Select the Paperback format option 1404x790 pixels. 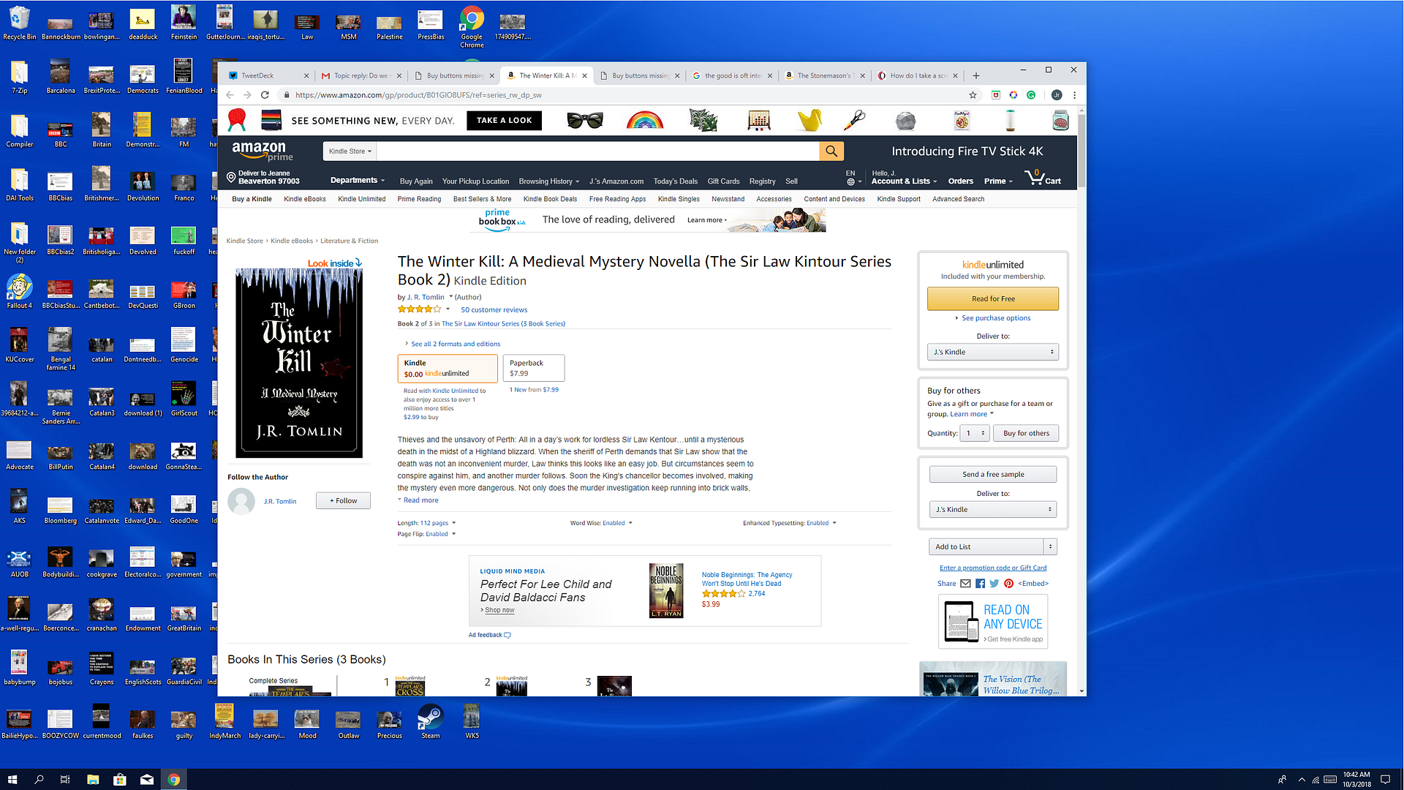pos(533,368)
